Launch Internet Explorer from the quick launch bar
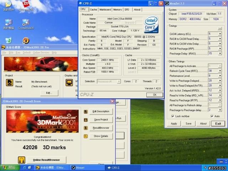Image resolution: width=228 pixels, height=171 pixels. click(x=25, y=167)
